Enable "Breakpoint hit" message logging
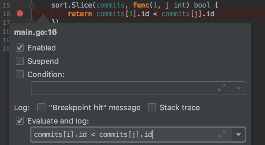This screenshot has height=145, width=265. [x=41, y=107]
